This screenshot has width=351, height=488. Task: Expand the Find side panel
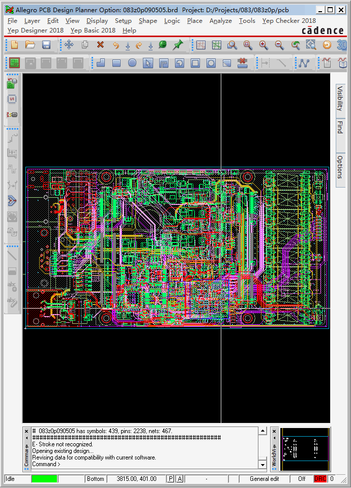340,128
